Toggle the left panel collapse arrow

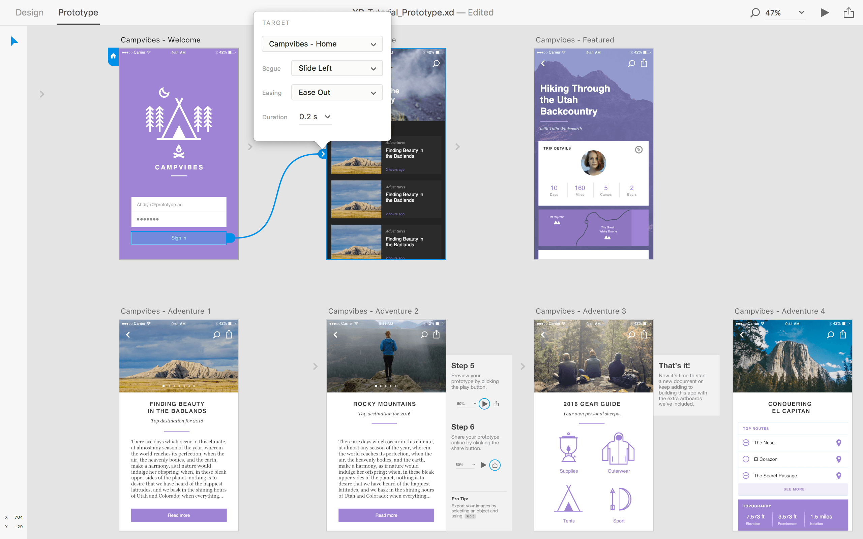[x=41, y=94]
